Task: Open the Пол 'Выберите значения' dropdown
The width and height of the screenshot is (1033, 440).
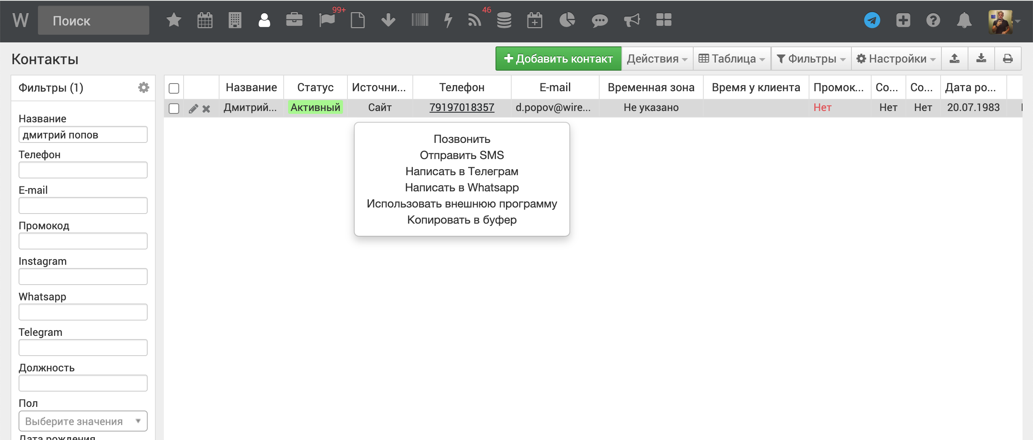Action: [x=83, y=421]
